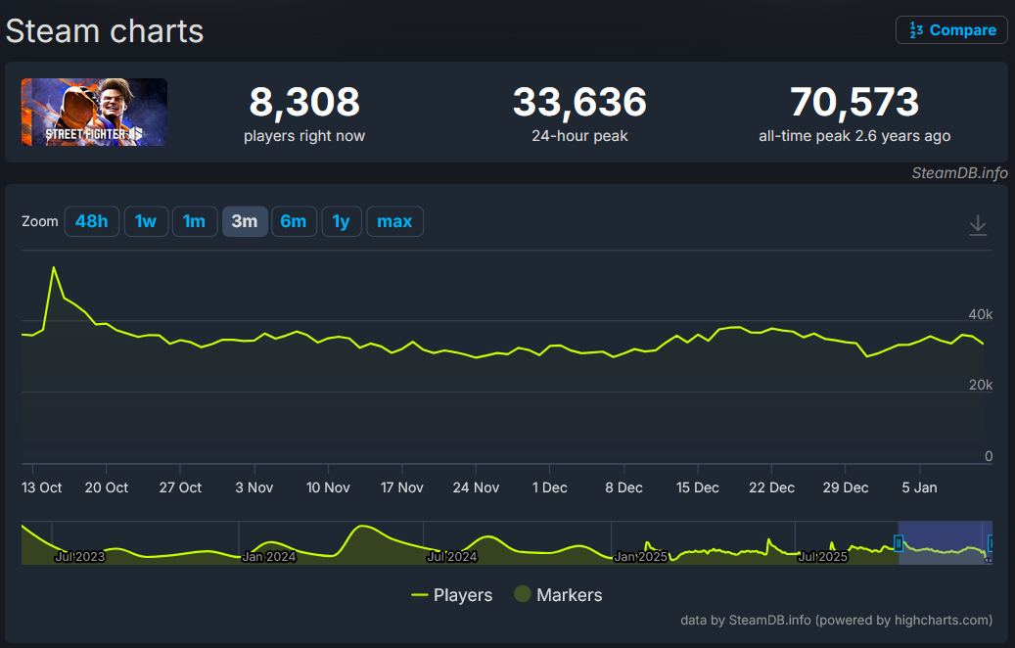Click Jul 2023 on the navigator timeline

tap(79, 557)
